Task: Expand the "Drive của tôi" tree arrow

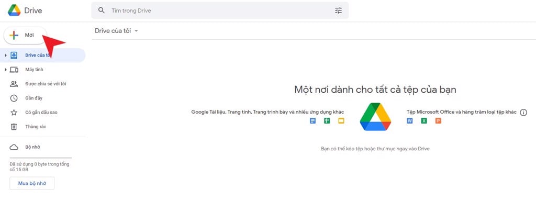Action: 5,55
